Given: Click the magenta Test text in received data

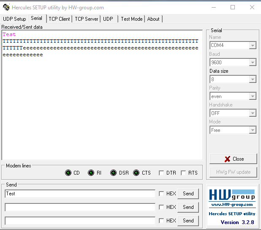Looking at the screenshot, I should 9,34.
